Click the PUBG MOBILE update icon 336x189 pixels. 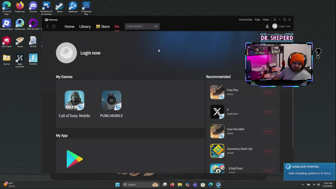tap(112, 100)
